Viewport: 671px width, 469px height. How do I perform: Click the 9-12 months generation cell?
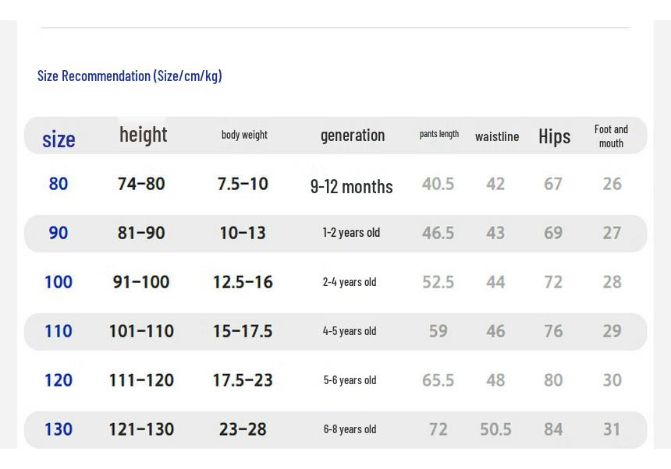(x=351, y=187)
